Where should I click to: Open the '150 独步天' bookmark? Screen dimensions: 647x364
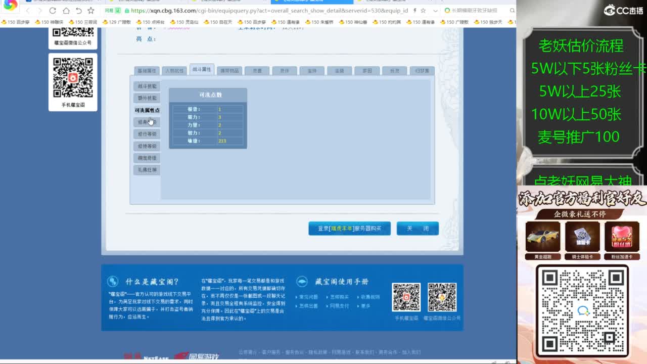click(x=488, y=22)
